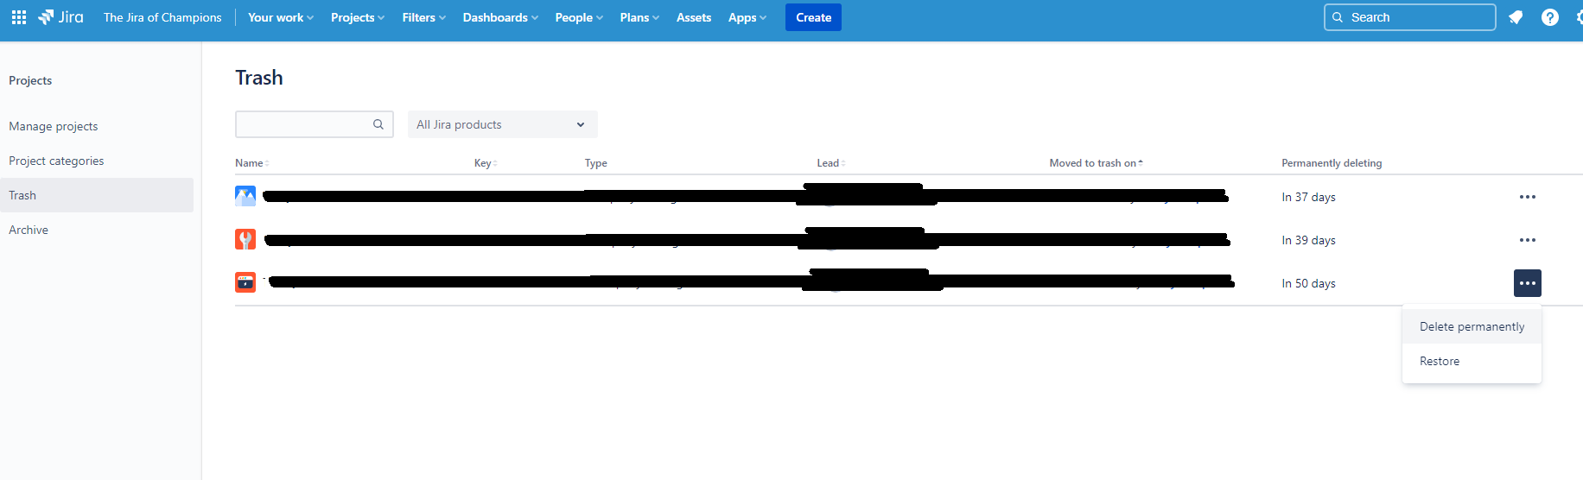Viewport: 1583px width, 480px height.
Task: Click the Jira logo
Action: coord(60,17)
